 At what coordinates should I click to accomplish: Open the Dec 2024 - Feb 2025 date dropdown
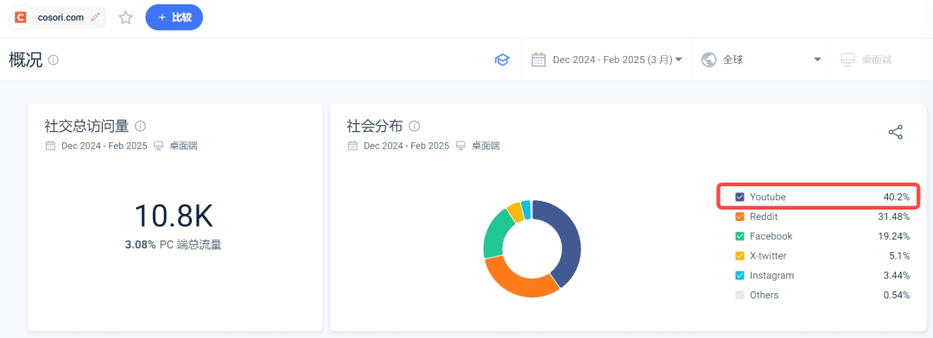pyautogui.click(x=607, y=60)
